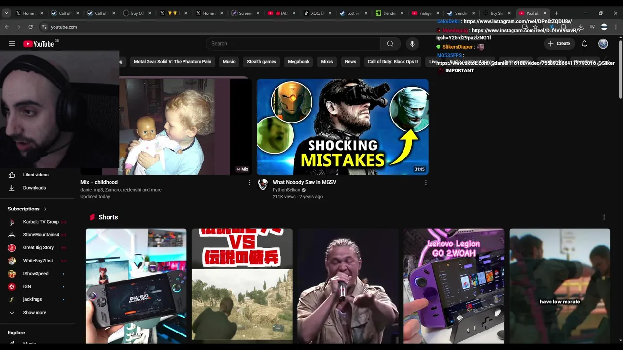Viewport: 623px width, 350px height.
Task: Click the PythonSelkan channel avatar beside video title
Action: tap(263, 184)
